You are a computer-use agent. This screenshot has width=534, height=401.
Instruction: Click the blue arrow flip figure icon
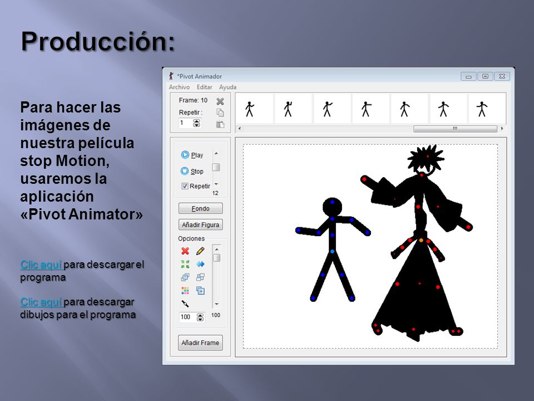pos(201,264)
